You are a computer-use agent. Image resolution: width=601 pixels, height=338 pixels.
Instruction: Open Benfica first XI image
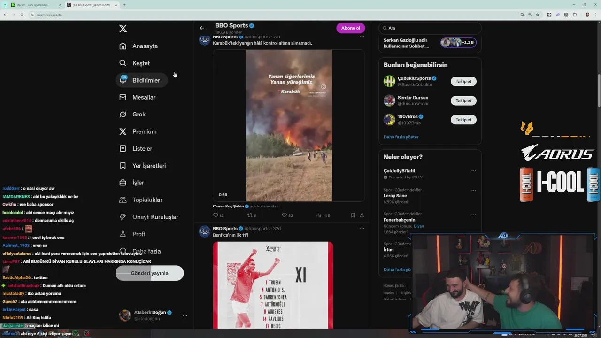tap(273, 285)
